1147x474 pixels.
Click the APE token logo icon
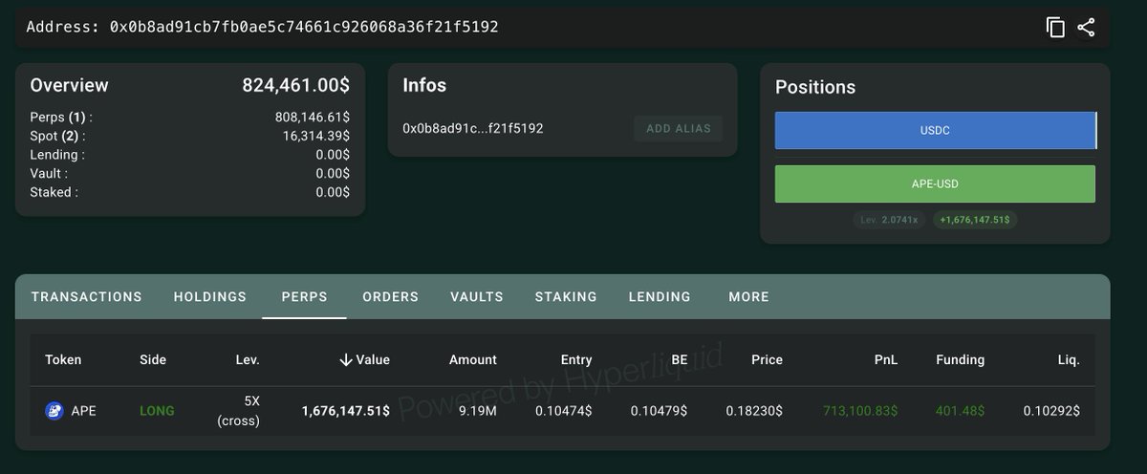(54, 411)
